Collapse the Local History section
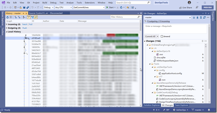The height and width of the screenshot is (113, 217). click(6, 32)
